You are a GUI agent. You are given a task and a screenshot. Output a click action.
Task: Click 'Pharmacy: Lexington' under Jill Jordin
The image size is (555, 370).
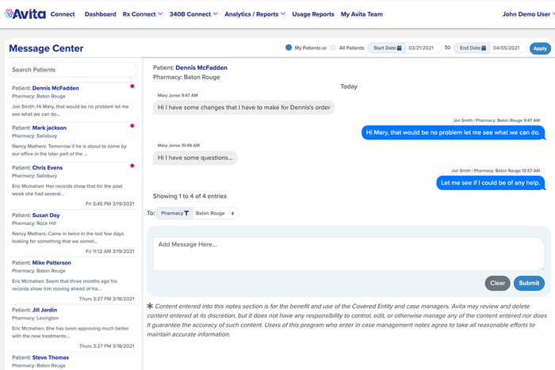point(35,318)
